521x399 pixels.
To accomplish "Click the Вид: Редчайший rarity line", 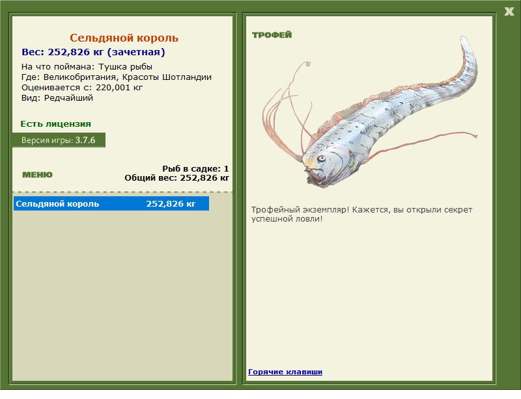I will (x=57, y=98).
